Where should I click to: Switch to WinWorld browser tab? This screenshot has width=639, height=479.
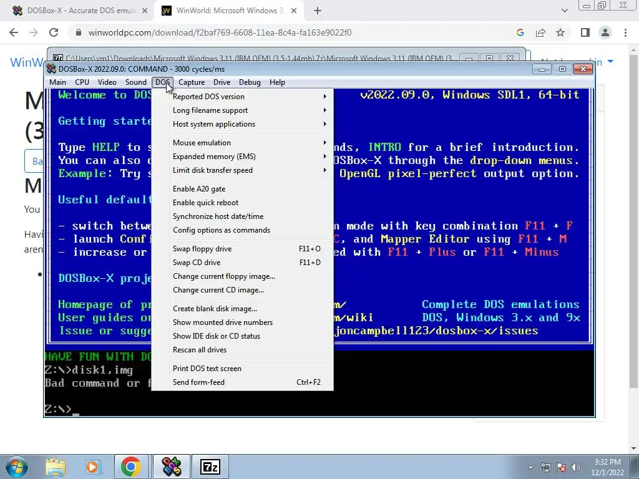tap(228, 11)
